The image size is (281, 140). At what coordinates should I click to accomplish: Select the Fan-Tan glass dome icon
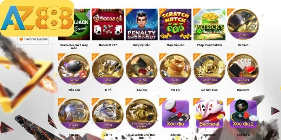click(74, 114)
